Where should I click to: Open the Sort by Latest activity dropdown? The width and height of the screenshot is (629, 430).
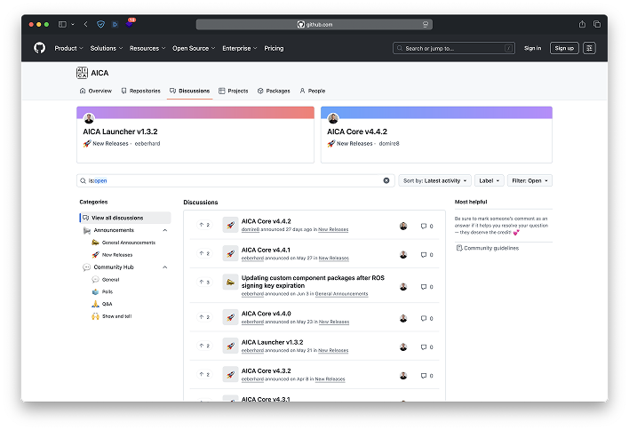[x=434, y=180]
